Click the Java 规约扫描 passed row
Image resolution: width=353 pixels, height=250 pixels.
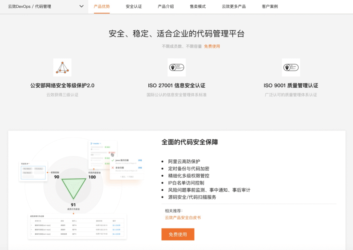127,161
